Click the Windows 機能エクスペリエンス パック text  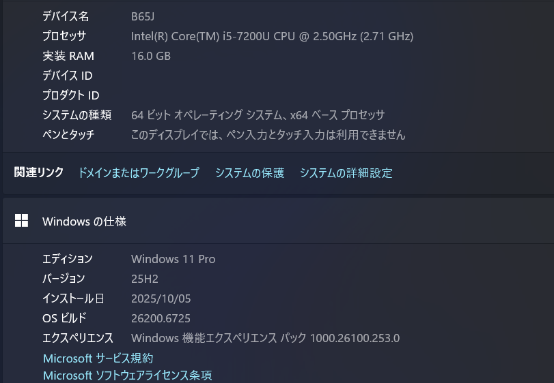coord(265,338)
